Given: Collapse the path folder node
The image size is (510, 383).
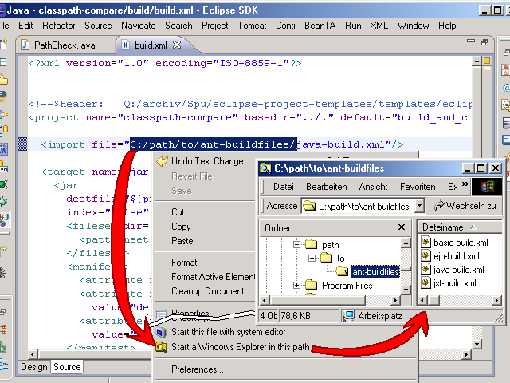Looking at the screenshot, I should click(x=296, y=244).
